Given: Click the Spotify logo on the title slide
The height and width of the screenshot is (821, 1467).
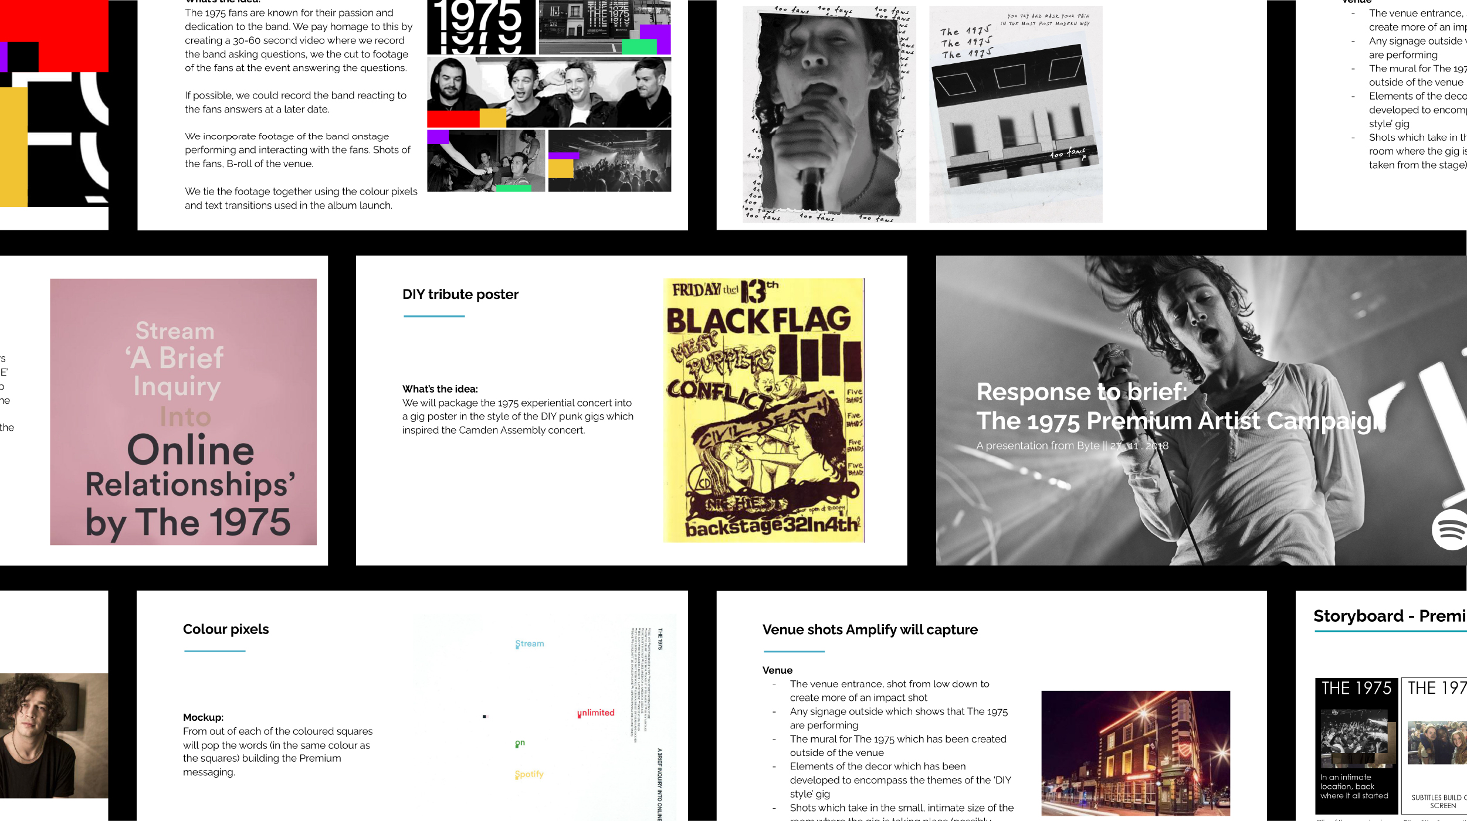Looking at the screenshot, I should click(1450, 529).
